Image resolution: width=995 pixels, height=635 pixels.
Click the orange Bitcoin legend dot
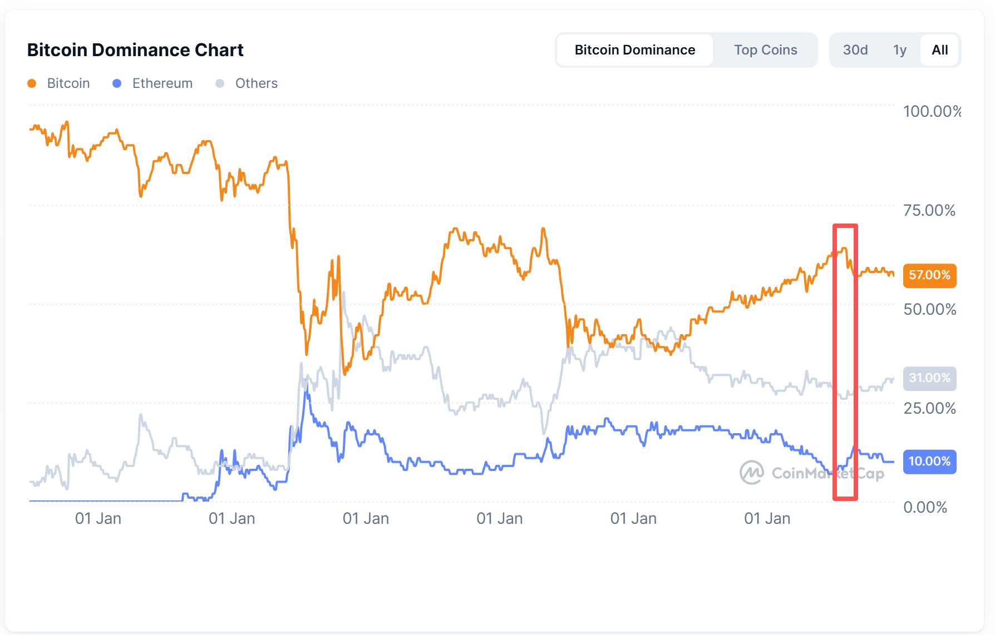(32, 83)
